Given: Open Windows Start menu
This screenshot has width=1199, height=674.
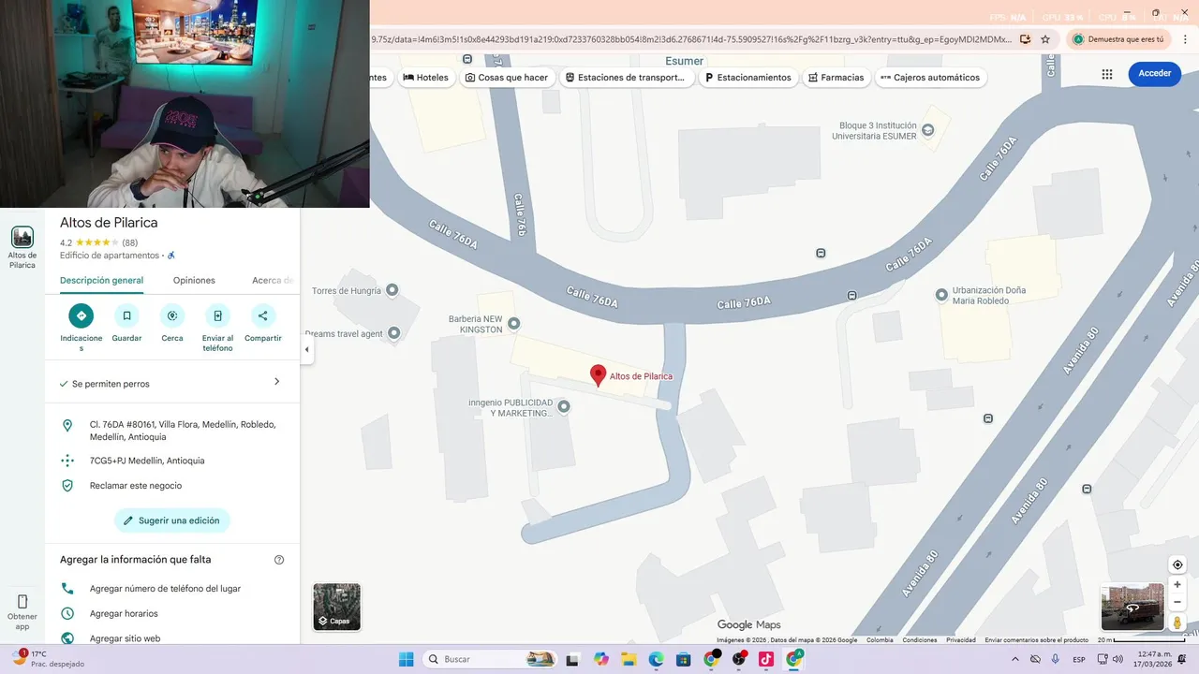Looking at the screenshot, I should [x=406, y=659].
